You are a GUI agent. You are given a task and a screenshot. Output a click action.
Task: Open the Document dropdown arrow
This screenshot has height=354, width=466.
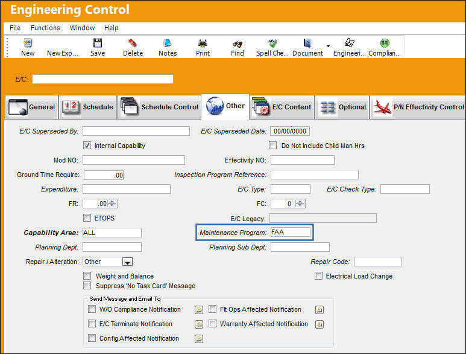click(x=328, y=46)
